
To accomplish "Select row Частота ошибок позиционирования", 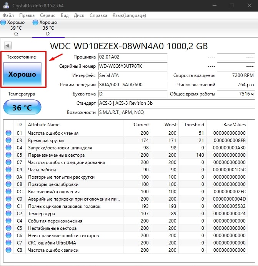I will click(x=125, y=162).
